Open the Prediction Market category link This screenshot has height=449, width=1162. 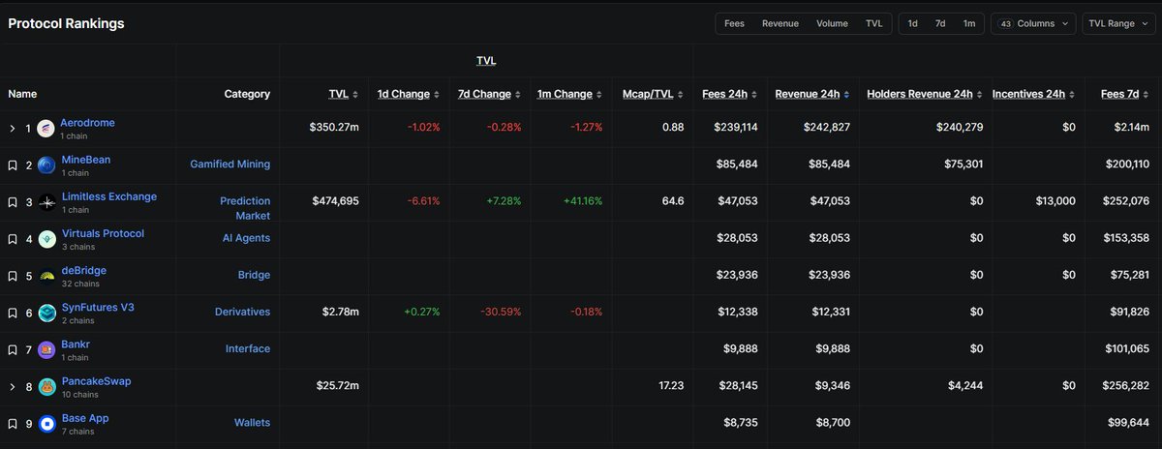pos(245,208)
